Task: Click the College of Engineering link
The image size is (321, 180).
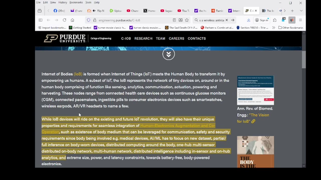Action: click(101, 38)
